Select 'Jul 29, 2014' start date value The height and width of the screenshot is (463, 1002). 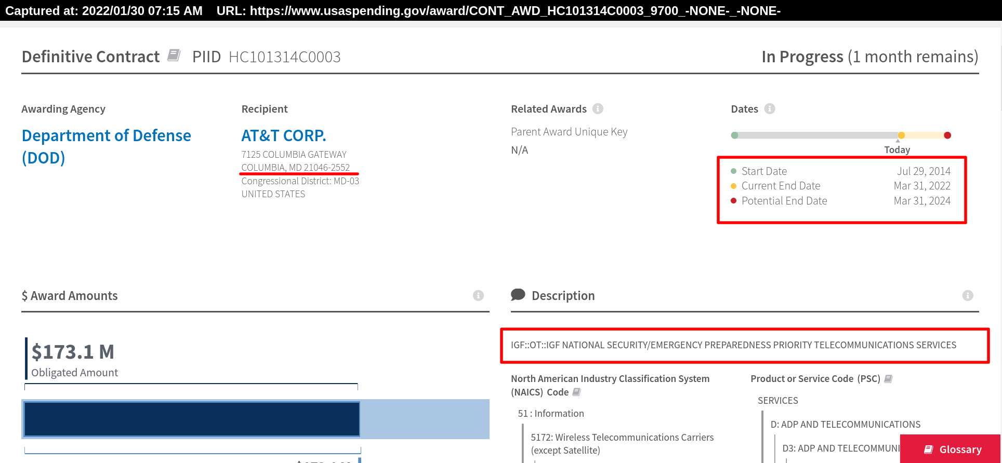click(x=924, y=171)
